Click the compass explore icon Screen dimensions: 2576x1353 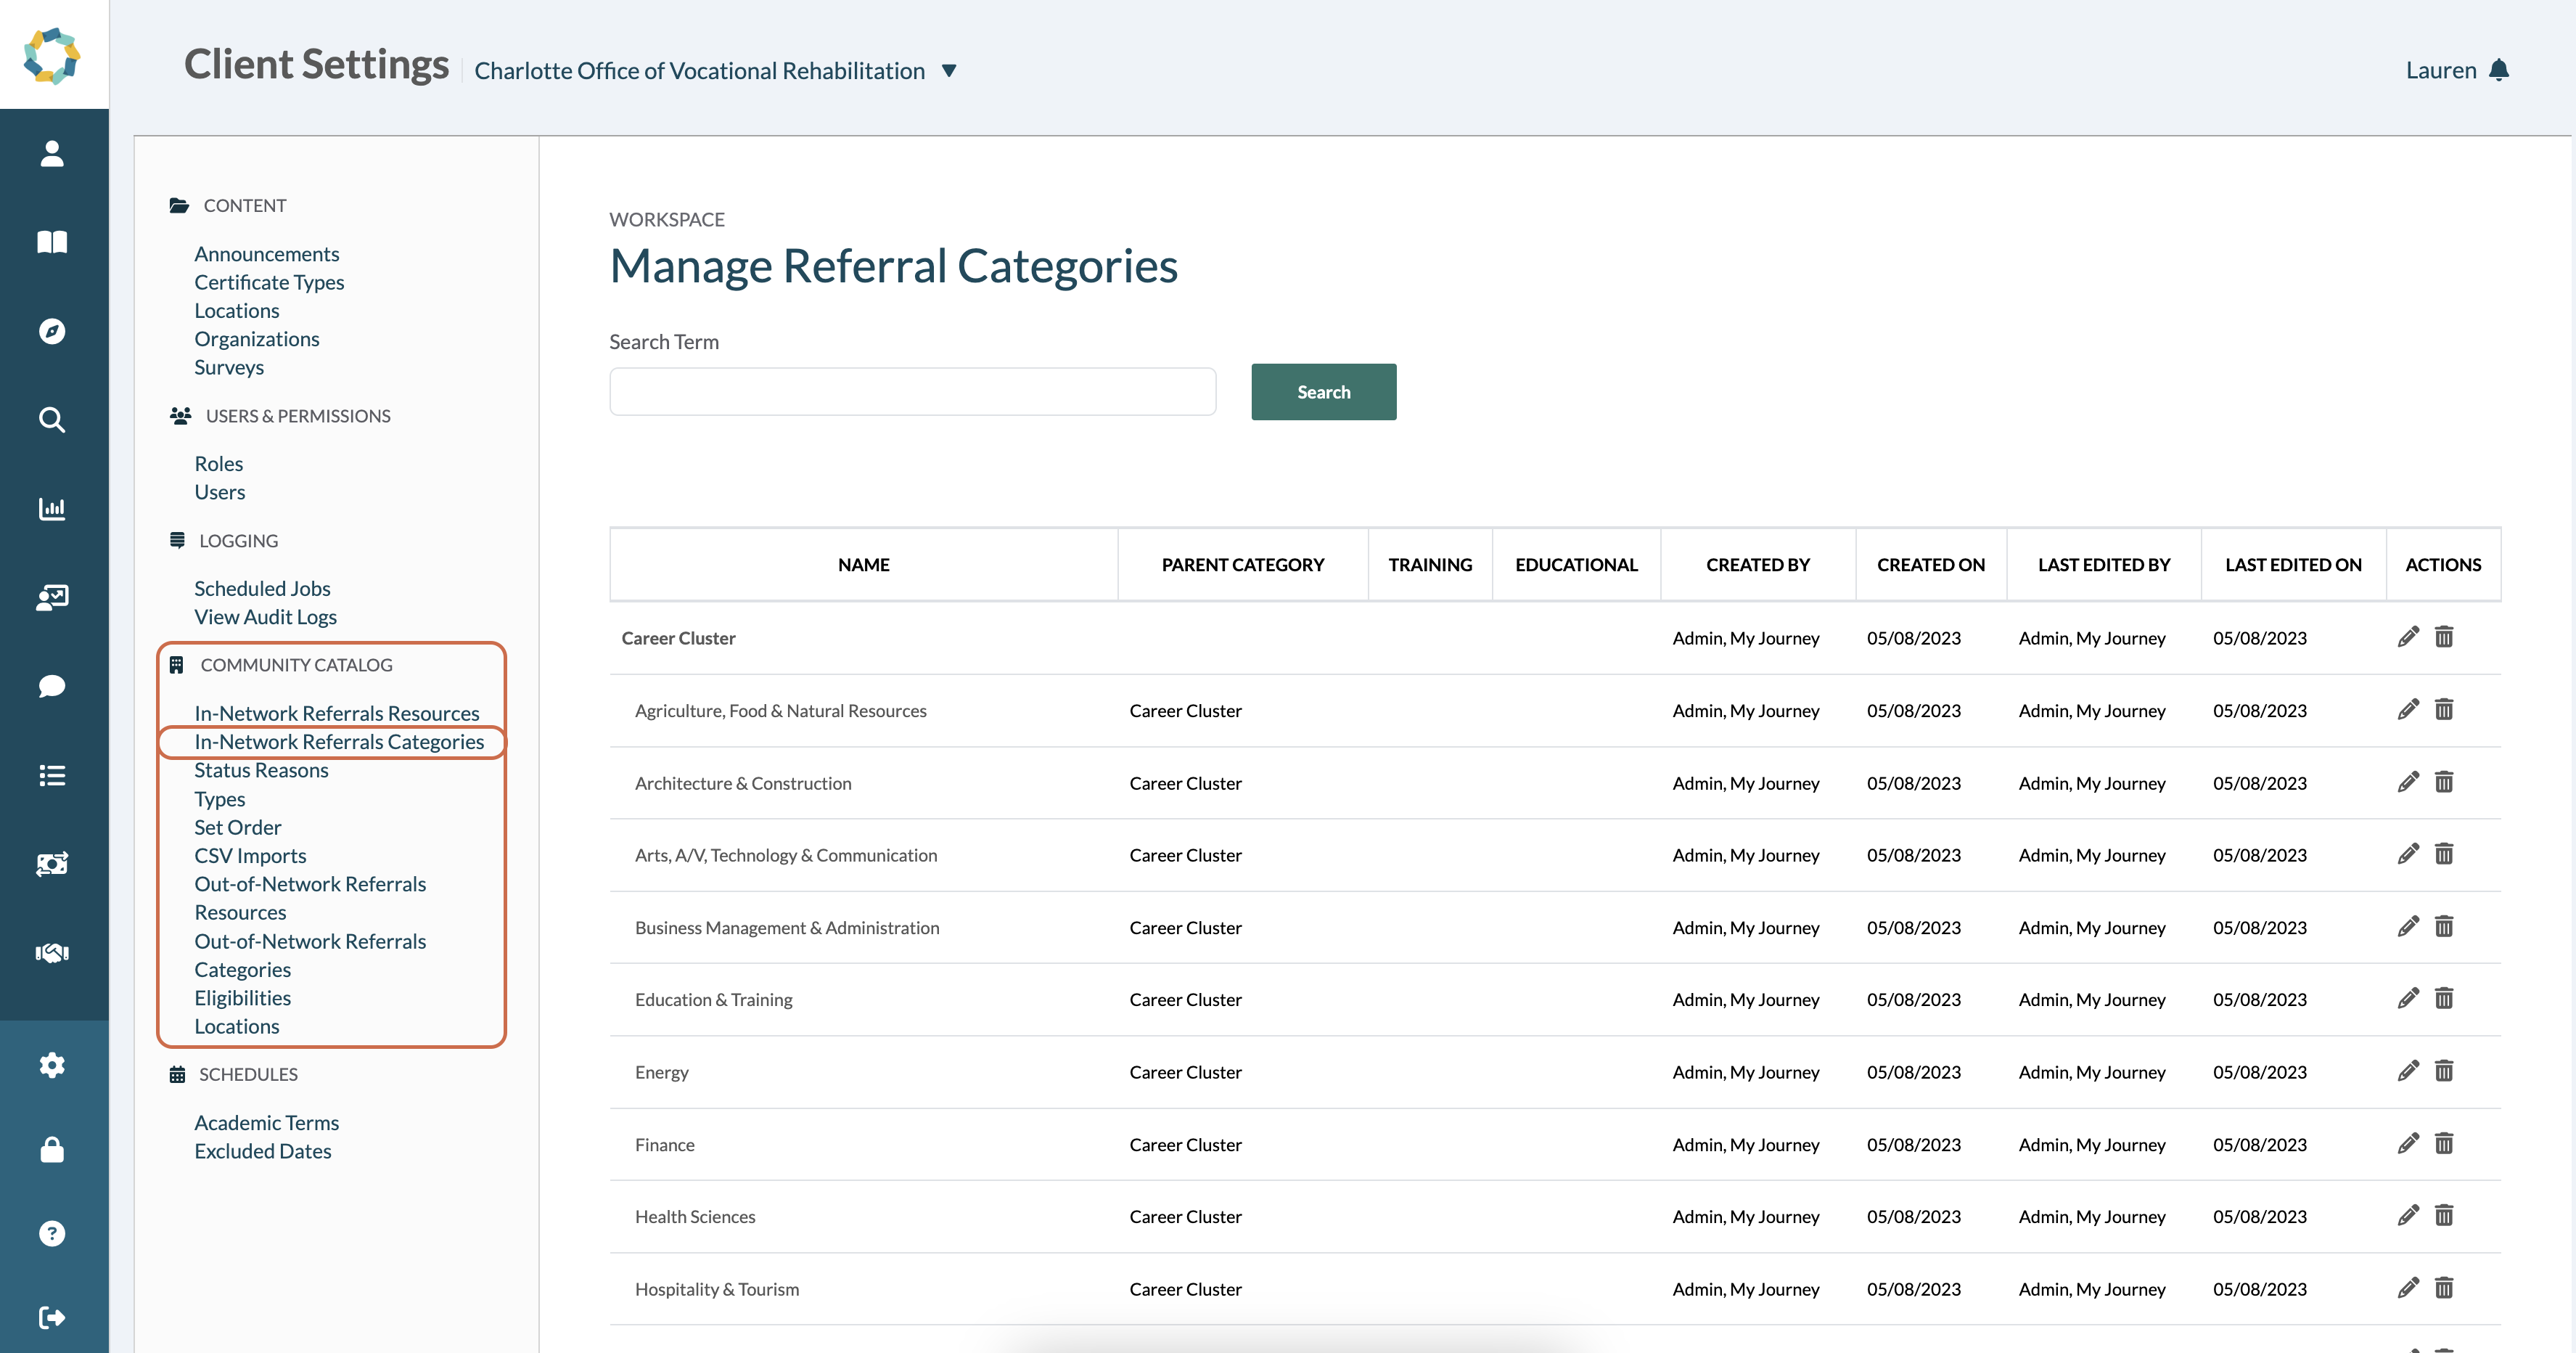(x=52, y=331)
